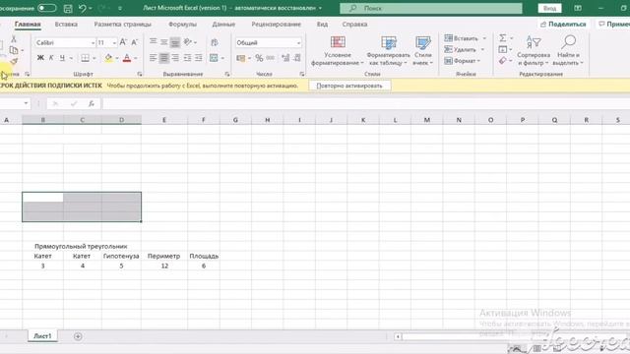630x354 pixels.
Task: Switch to the Рецензирование tab
Action: coord(276,24)
